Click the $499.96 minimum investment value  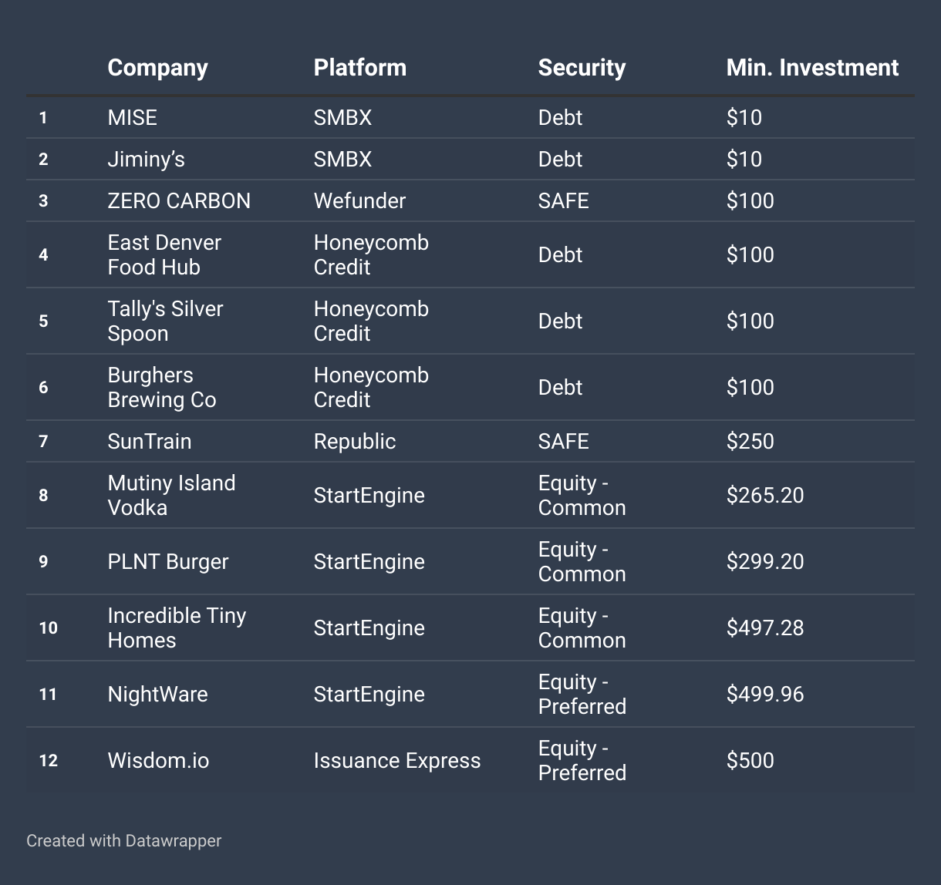coord(764,695)
